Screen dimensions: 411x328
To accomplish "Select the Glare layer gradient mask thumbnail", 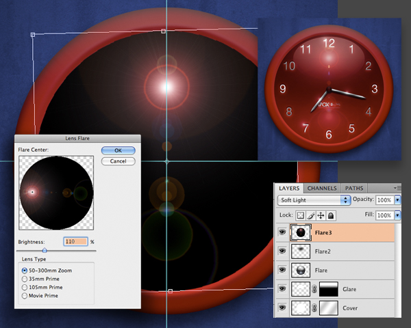I will 329,290.
